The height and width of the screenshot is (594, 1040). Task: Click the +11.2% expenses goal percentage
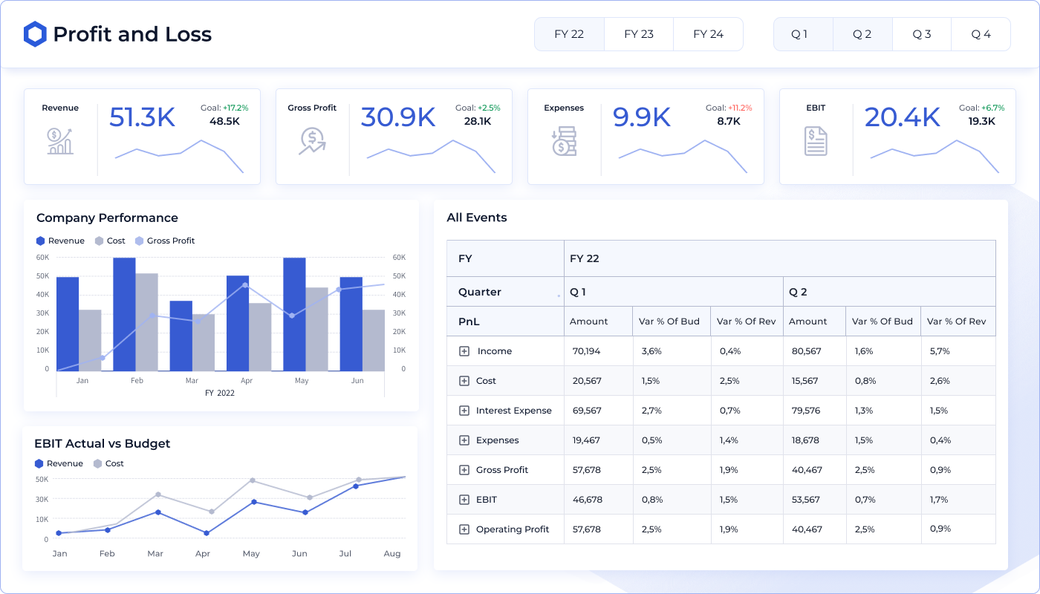740,108
